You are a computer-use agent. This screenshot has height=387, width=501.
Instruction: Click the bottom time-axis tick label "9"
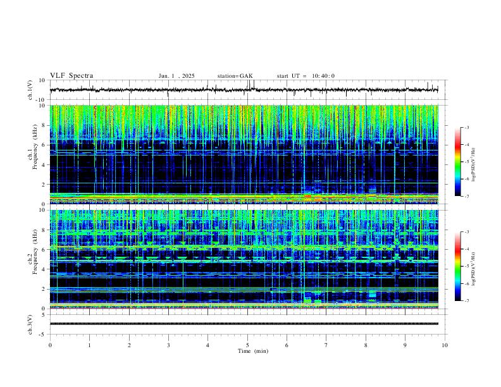pos(405,345)
